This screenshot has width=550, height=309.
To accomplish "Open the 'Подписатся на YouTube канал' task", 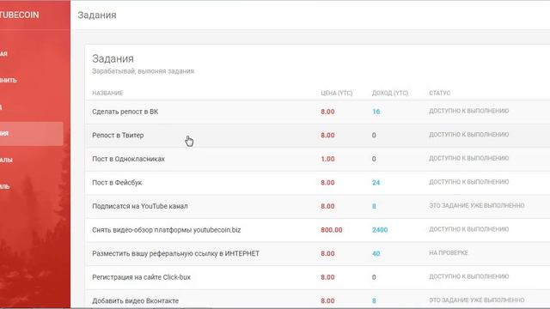I will 140,206.
